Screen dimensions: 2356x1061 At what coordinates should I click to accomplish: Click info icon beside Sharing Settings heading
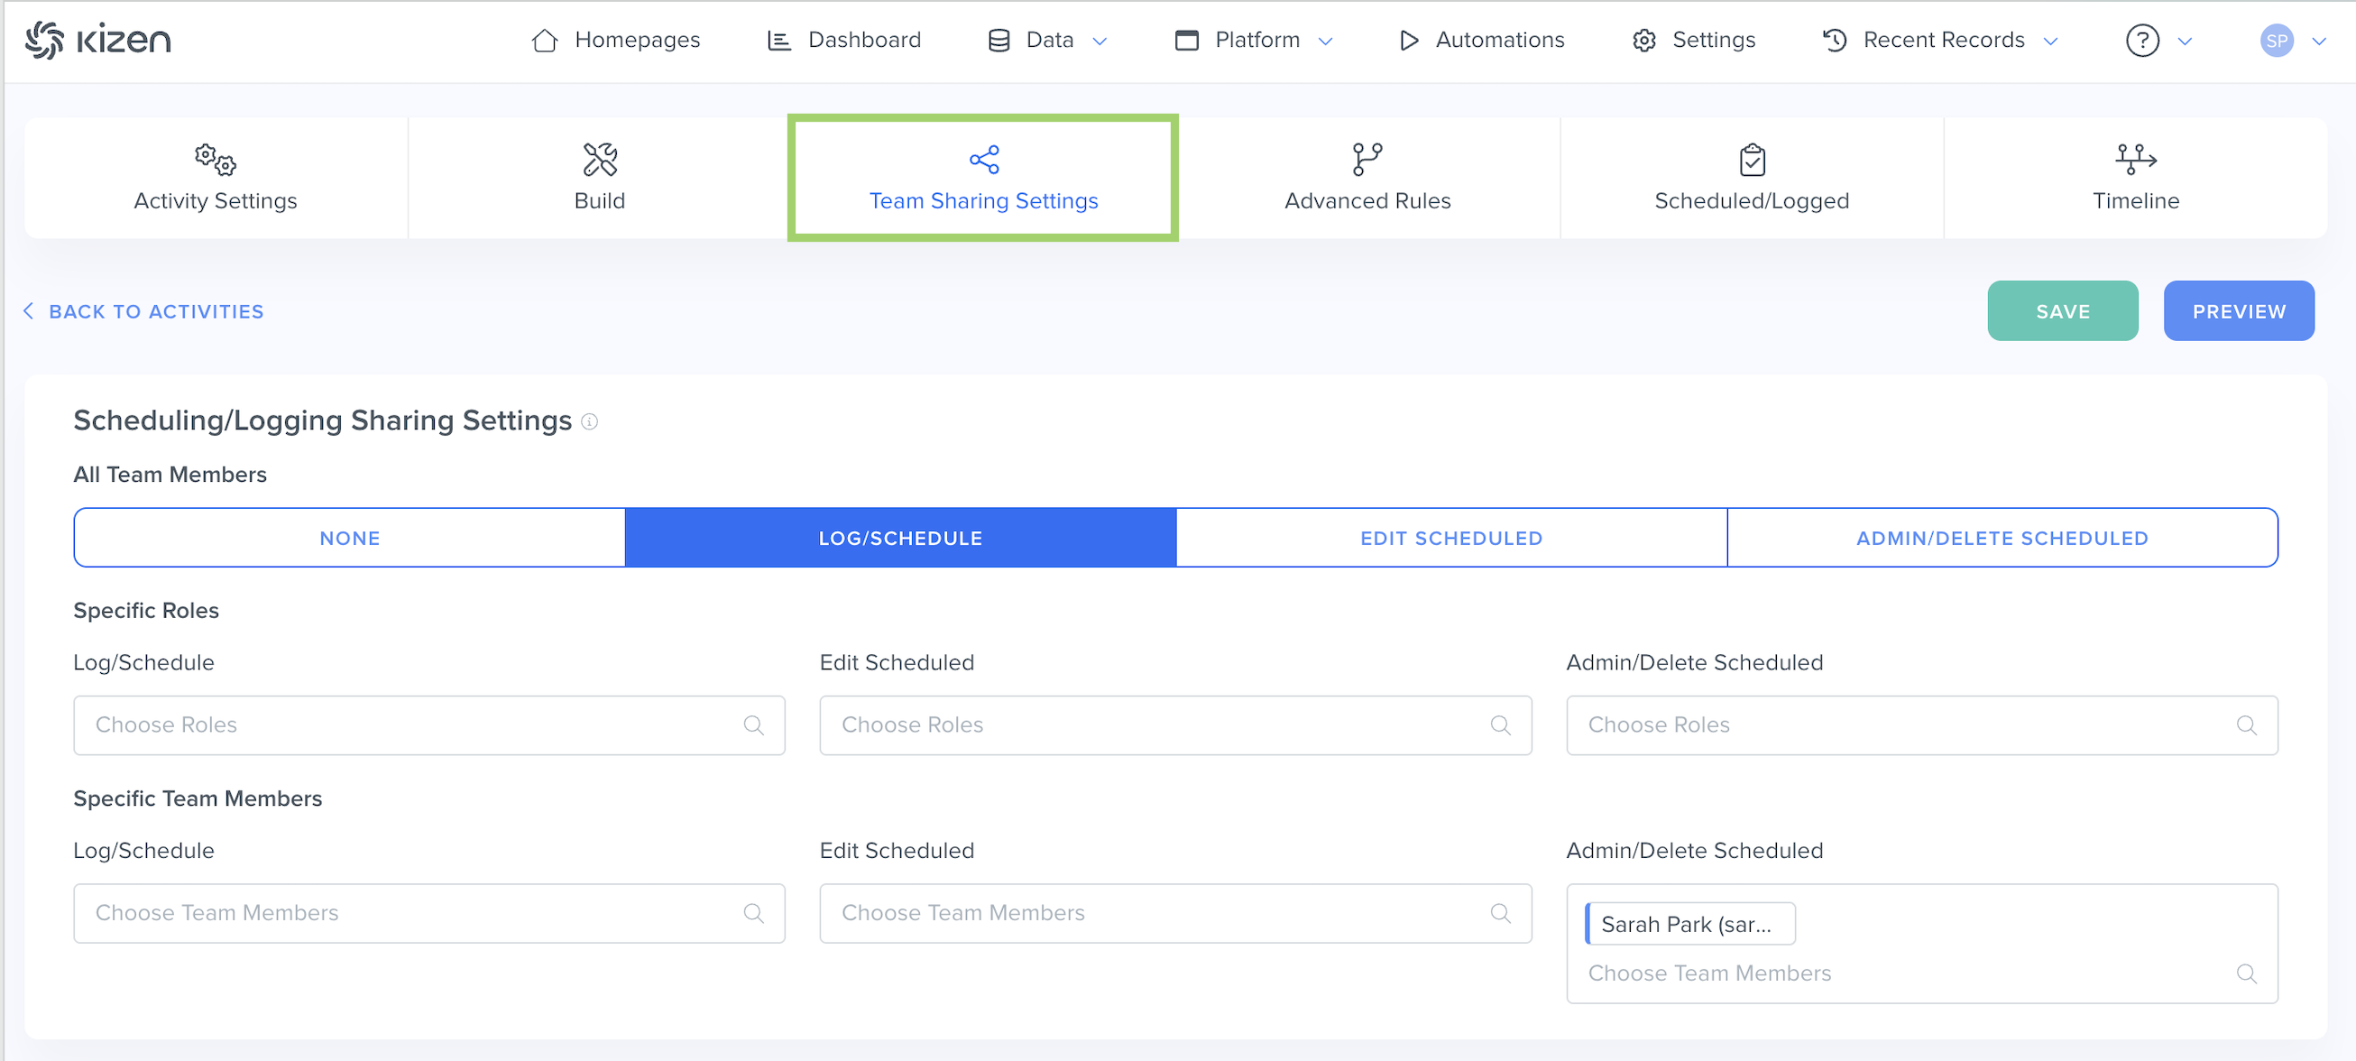tap(590, 421)
